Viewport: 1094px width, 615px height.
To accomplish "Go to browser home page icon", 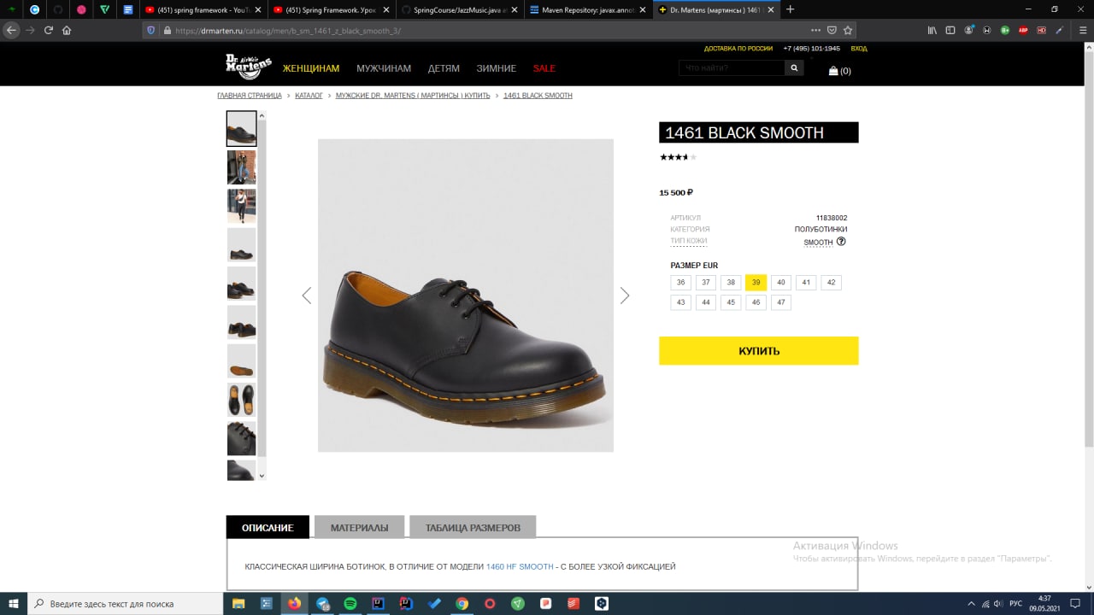I will (x=67, y=30).
